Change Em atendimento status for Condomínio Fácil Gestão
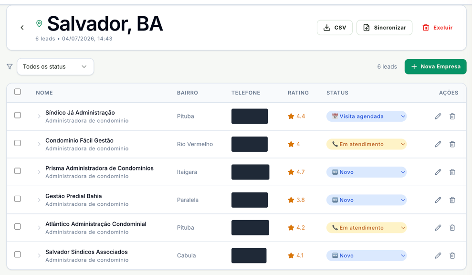 coord(367,144)
